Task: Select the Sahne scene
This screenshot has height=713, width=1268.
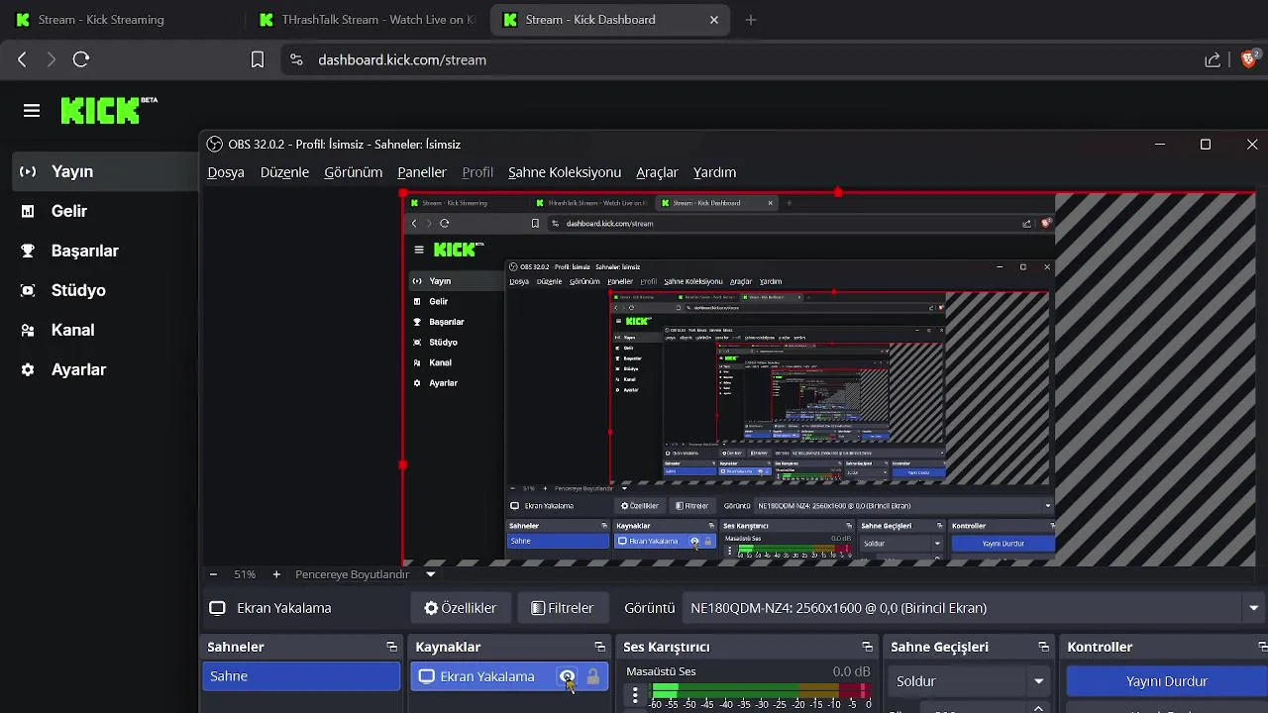Action: click(301, 676)
